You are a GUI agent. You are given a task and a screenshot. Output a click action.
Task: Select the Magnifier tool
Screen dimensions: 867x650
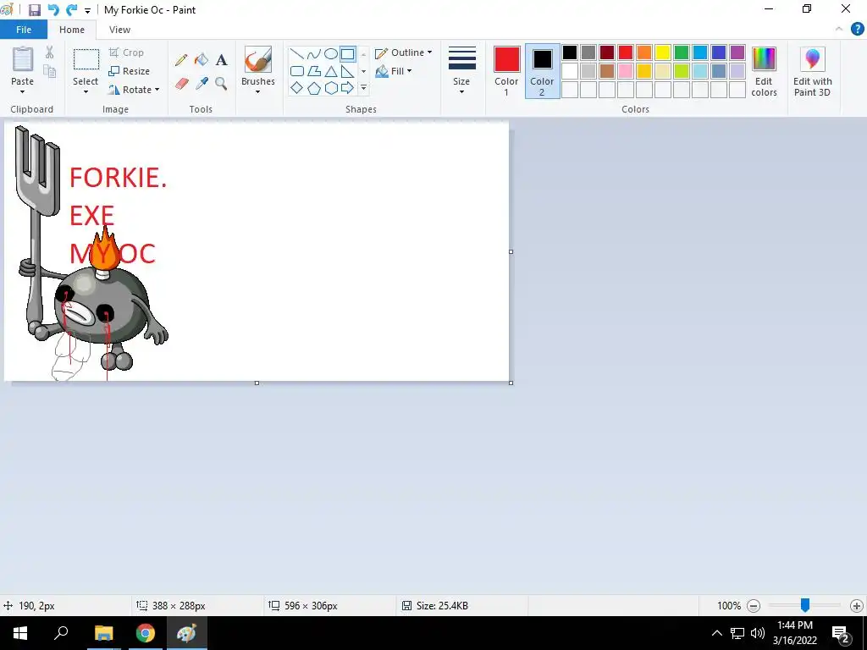tap(221, 84)
